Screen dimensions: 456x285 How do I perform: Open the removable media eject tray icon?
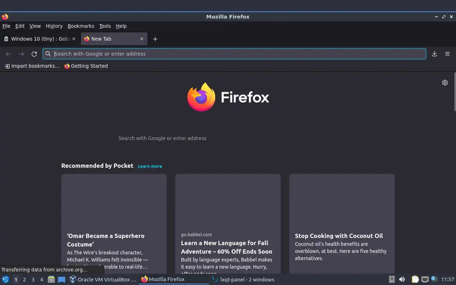(392, 279)
